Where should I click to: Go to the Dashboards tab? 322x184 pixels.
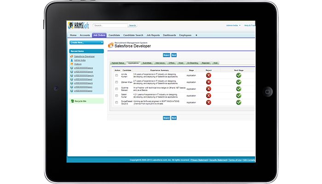(x=169, y=35)
